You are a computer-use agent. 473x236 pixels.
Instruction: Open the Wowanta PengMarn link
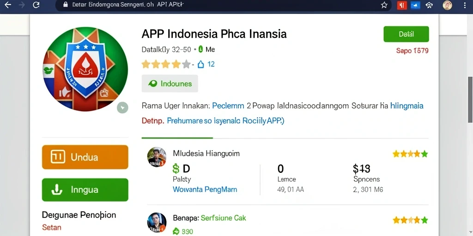coord(205,189)
